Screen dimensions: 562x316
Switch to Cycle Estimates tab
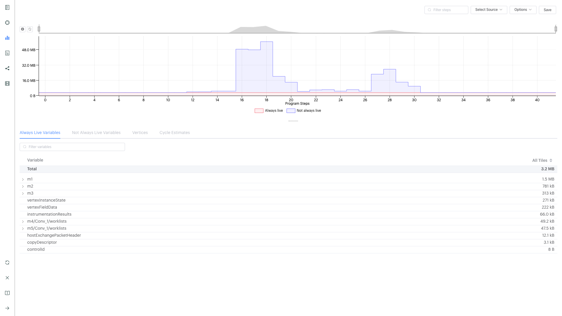click(x=174, y=133)
